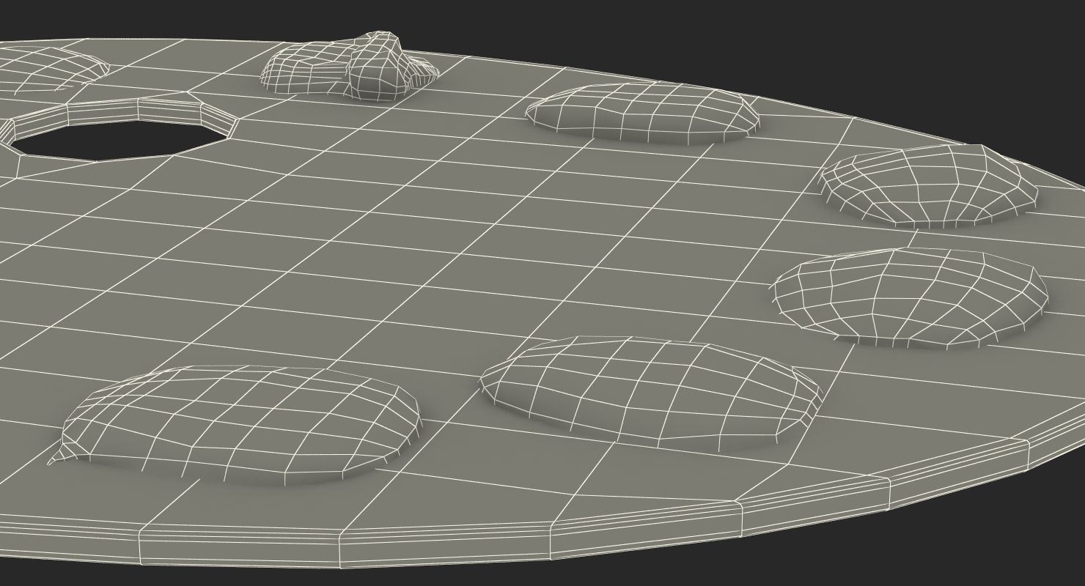The image size is (1085, 586).
Task: Select the irregular crumpled lump on the disc
Action: click(350, 66)
